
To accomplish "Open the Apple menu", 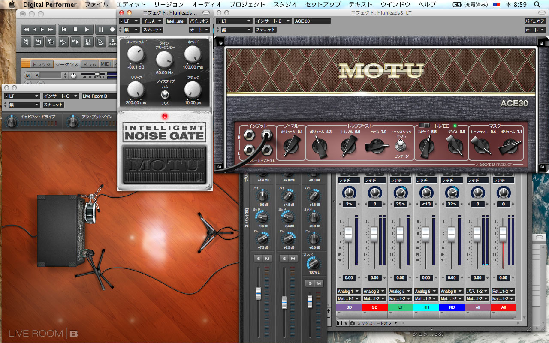I will pyautogui.click(x=11, y=5).
